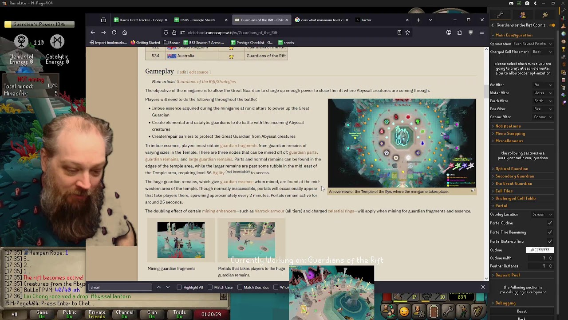Switch to OSRS Google Sheets tab
The width and height of the screenshot is (568, 320).
pyautogui.click(x=201, y=20)
